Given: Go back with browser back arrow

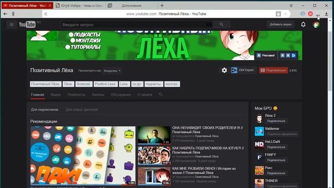Looking at the screenshot, I should tap(5, 14).
